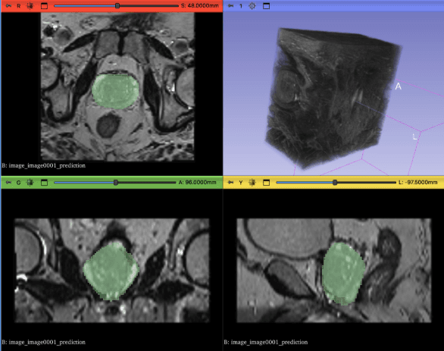Click the G view label in green bar
The width and height of the screenshot is (444, 351).
[x=19, y=183]
